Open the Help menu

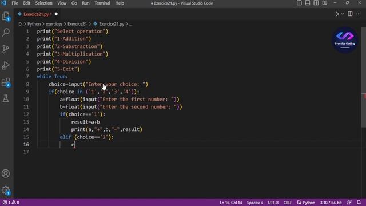coord(120,3)
